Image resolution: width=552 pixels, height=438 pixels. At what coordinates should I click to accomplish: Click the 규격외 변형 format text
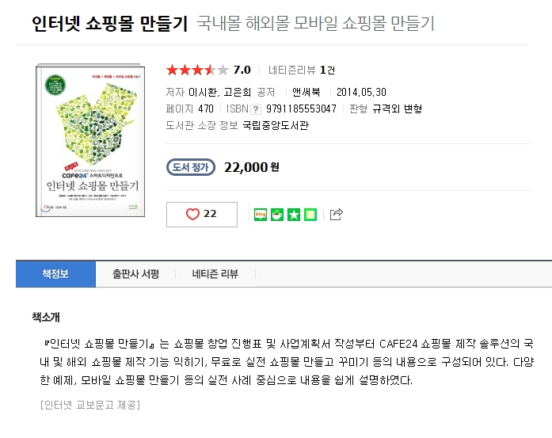pyautogui.click(x=397, y=109)
